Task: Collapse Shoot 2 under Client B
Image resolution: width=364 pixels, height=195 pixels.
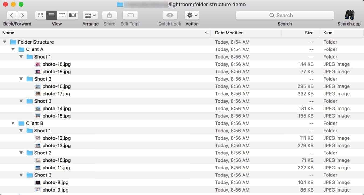Action: [21, 153]
